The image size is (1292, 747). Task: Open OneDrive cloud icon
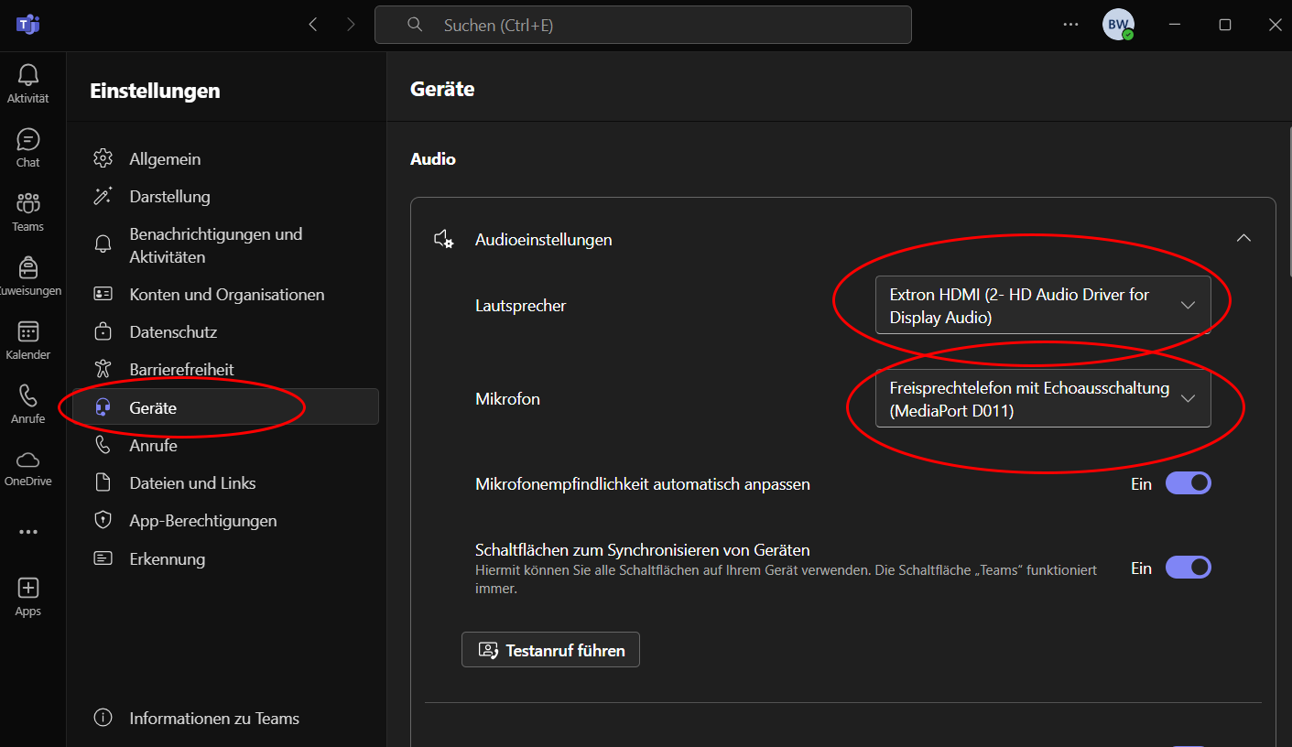pos(28,460)
